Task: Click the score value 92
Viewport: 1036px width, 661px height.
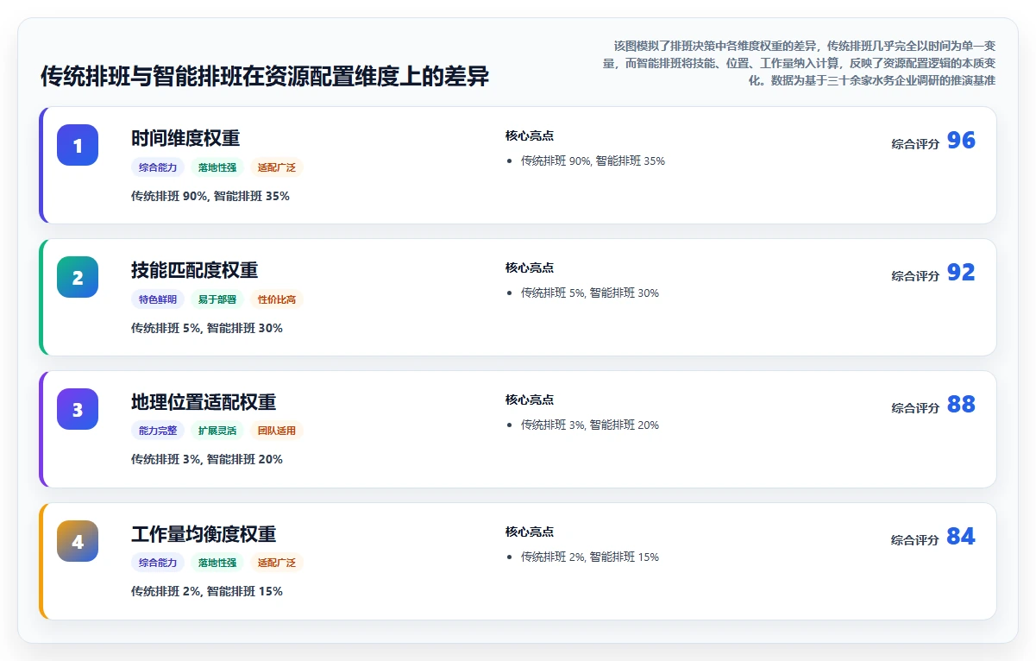Action: (x=961, y=273)
